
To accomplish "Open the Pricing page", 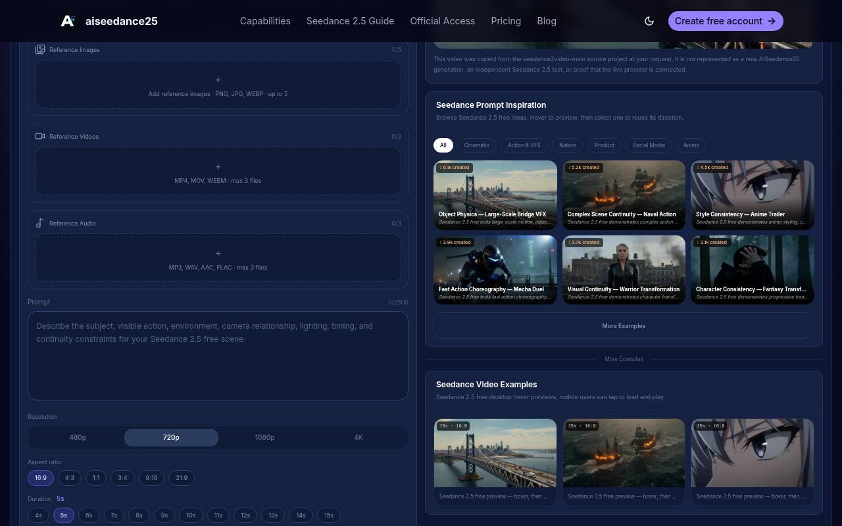I will pyautogui.click(x=506, y=21).
